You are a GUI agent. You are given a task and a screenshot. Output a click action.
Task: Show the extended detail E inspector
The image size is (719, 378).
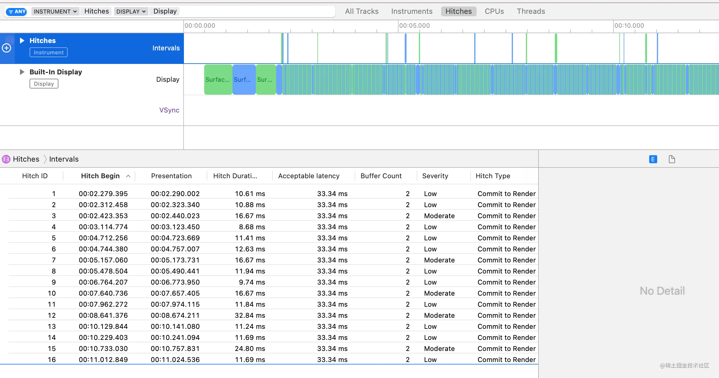(x=653, y=159)
